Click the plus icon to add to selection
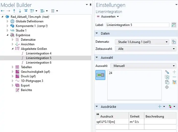 coord(174,72)
